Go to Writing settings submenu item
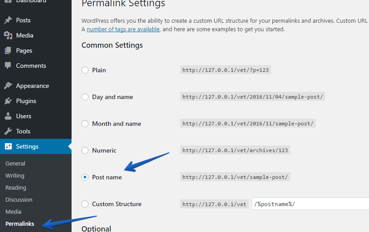369x232 pixels. (x=15, y=176)
